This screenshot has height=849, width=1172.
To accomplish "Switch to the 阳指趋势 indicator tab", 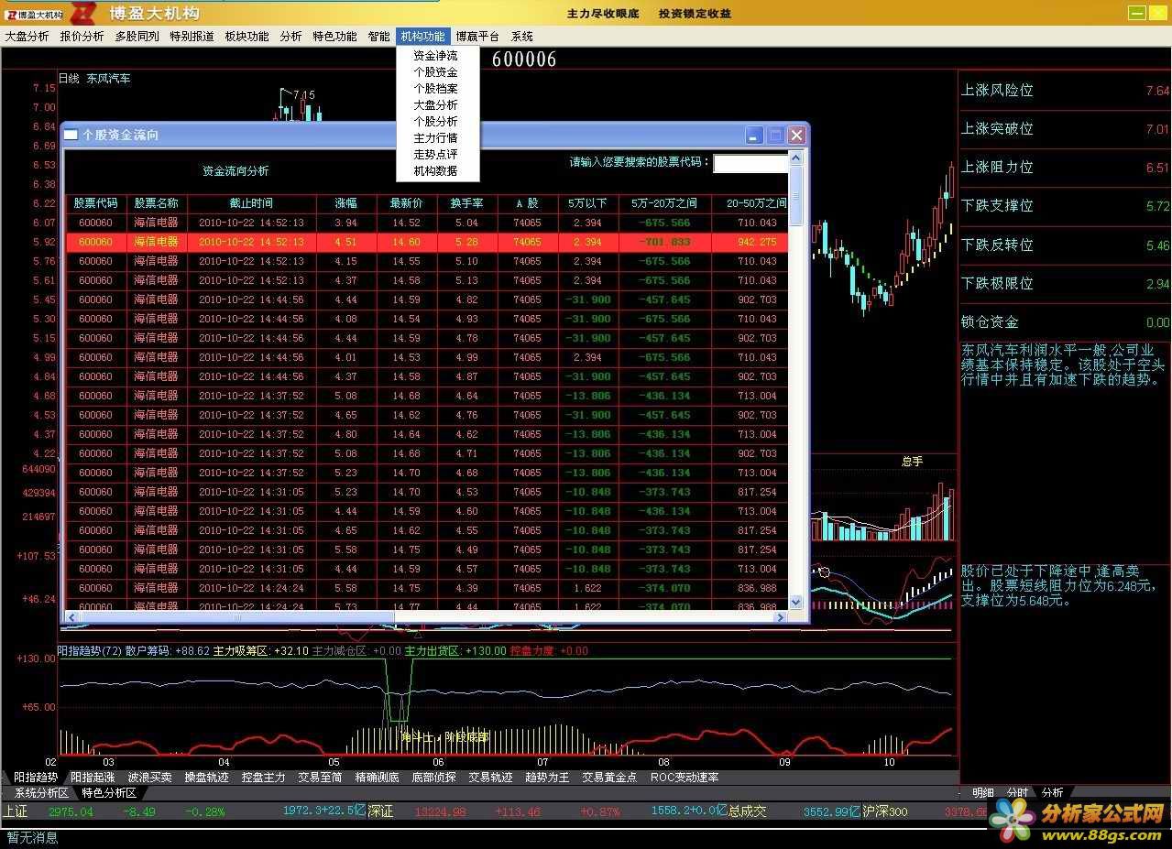I will tap(36, 778).
